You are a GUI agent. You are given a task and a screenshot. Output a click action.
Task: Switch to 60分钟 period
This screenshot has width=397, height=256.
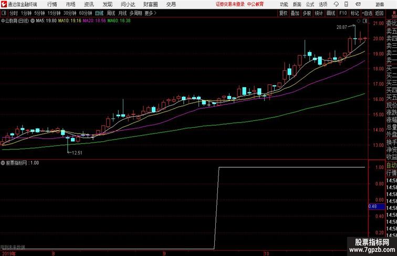click(x=86, y=13)
